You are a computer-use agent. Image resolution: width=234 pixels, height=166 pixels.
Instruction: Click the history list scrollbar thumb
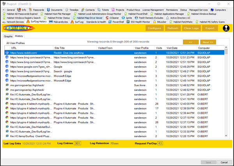226,51
